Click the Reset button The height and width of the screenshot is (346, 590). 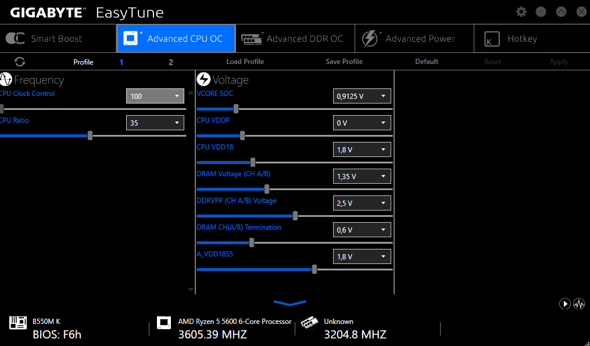[x=492, y=62]
